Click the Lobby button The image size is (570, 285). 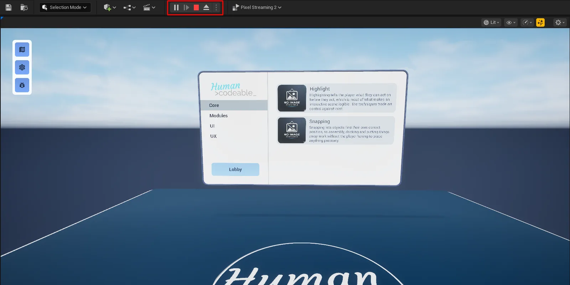(235, 170)
